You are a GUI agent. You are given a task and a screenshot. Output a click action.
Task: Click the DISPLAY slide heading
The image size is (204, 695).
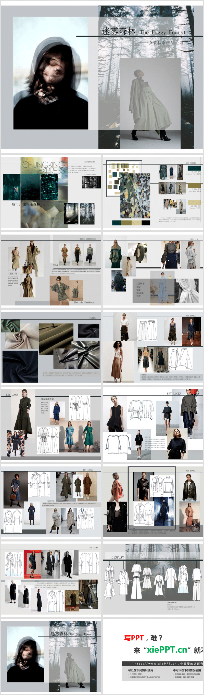pos(118,557)
